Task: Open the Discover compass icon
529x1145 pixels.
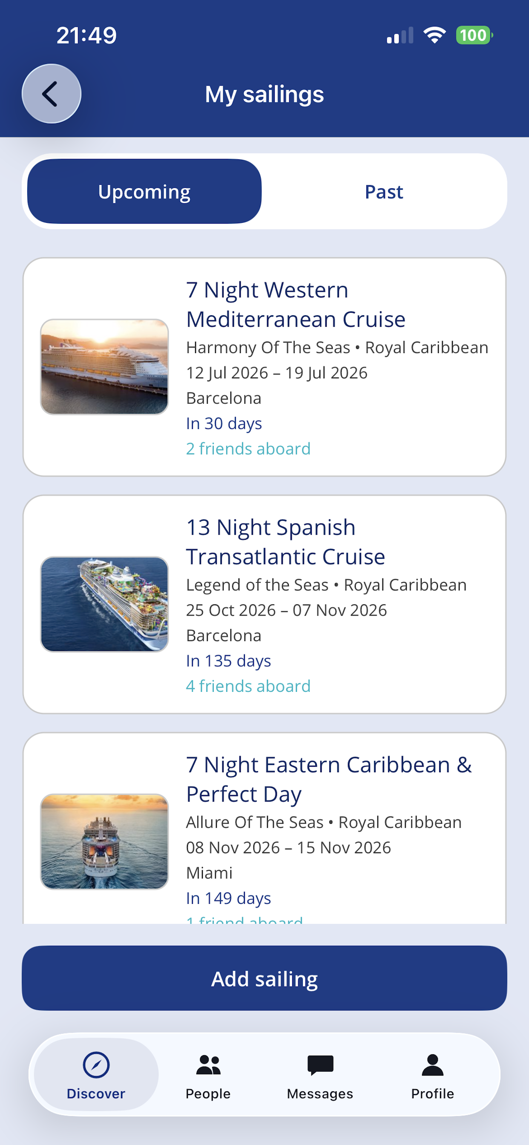Action: (96, 1064)
